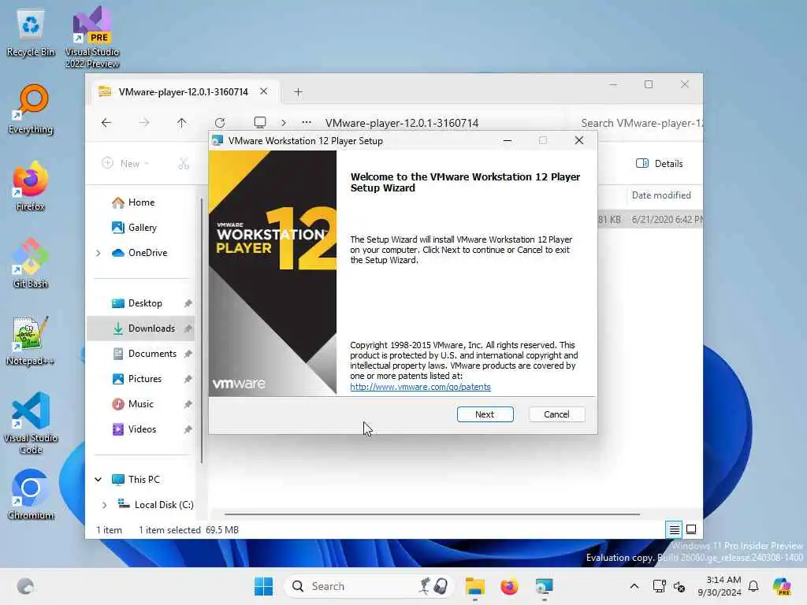The height and width of the screenshot is (605, 807).
Task: Click the VMware installer taskbar icon
Action: 544,586
